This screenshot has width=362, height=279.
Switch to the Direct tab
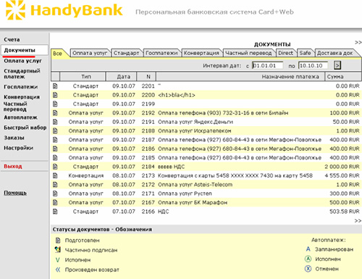point(285,53)
